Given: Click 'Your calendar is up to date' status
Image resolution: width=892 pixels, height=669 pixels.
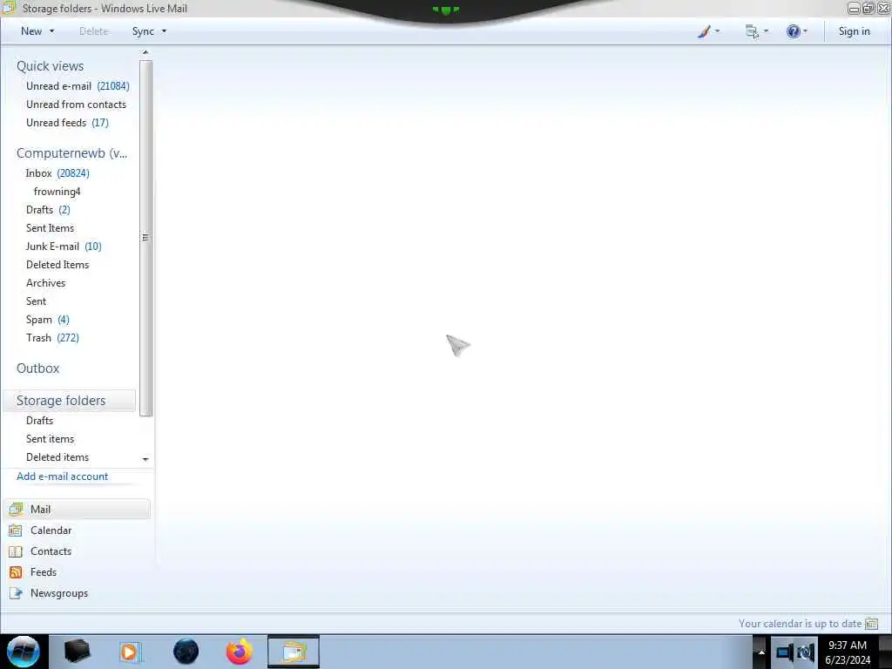Looking at the screenshot, I should [x=800, y=624].
